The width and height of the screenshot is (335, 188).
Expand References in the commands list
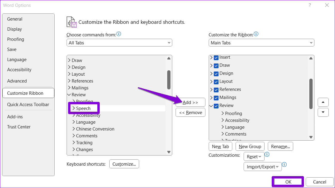(x=69, y=81)
